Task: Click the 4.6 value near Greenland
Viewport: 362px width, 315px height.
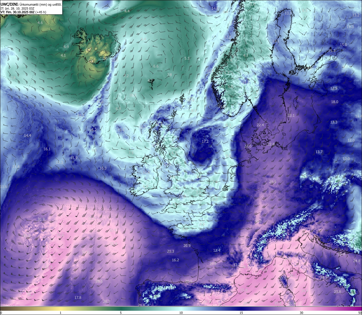Action: pos(40,23)
